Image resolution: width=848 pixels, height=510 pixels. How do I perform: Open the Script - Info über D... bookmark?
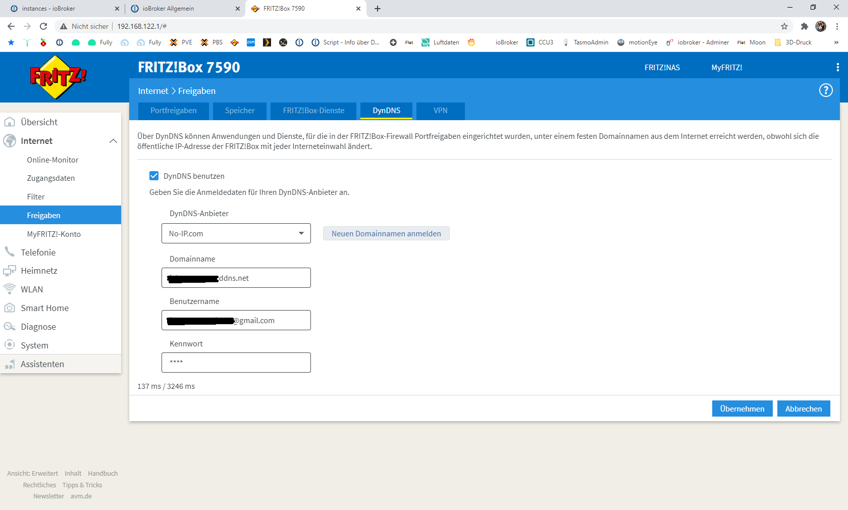point(345,42)
